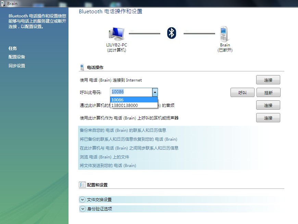Click the 呼叫 call button

(x=242, y=93)
